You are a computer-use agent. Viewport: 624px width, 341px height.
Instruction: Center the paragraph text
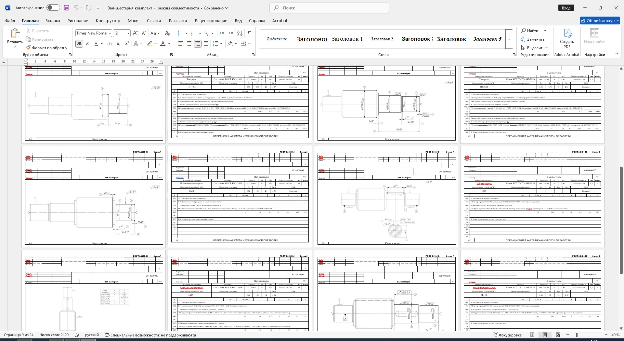189,44
